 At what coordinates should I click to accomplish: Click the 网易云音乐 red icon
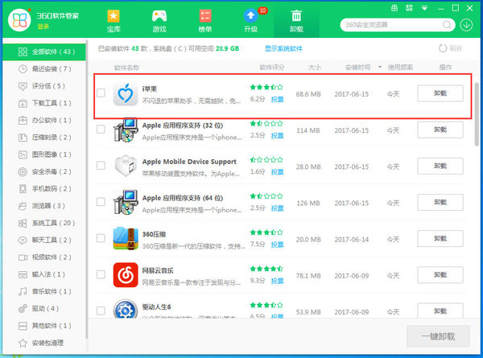[x=126, y=275]
